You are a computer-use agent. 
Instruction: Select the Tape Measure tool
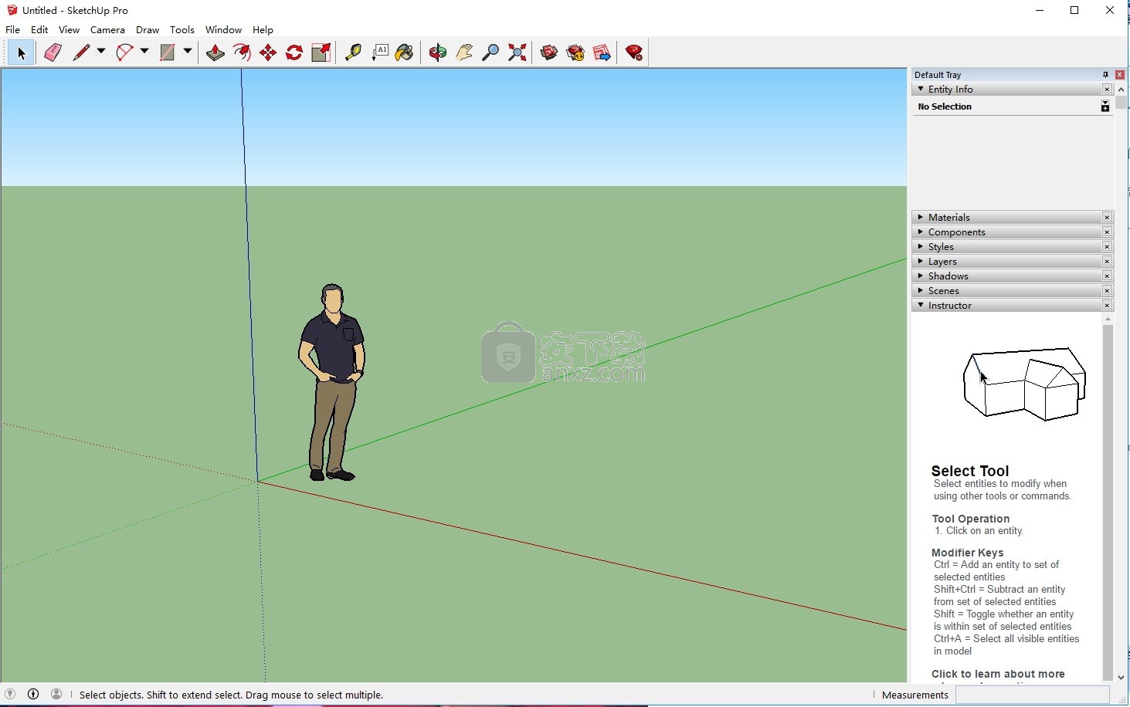(x=353, y=52)
